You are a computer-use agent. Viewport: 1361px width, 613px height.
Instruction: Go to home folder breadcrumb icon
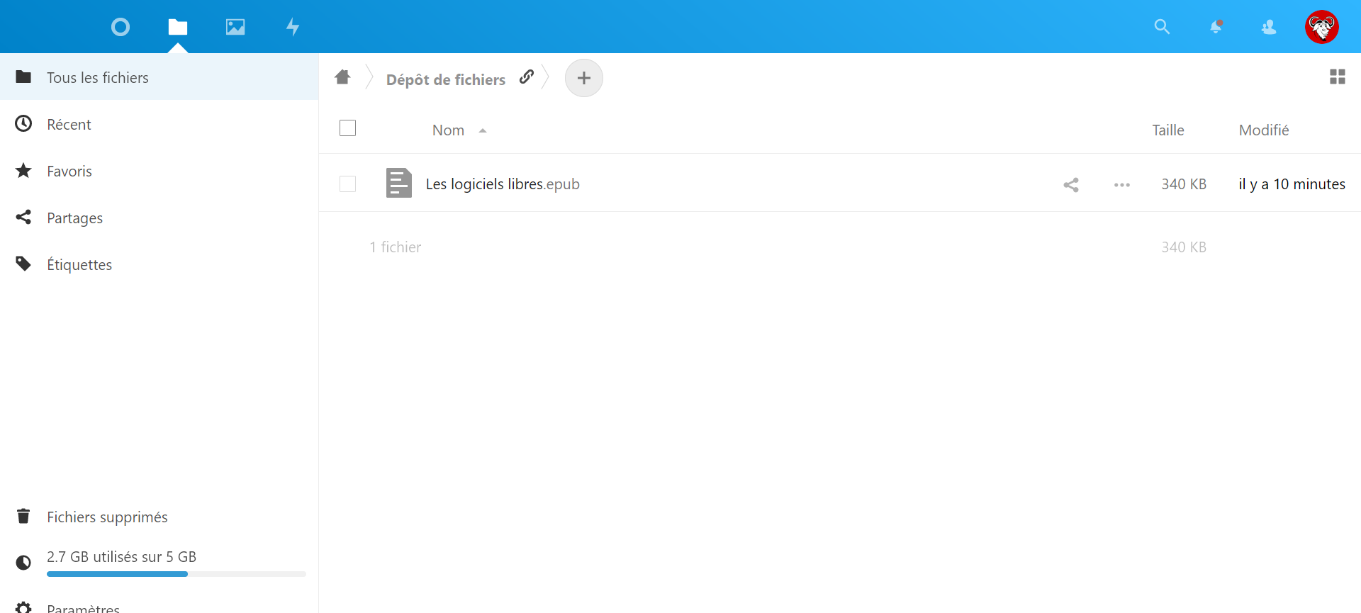coord(343,77)
